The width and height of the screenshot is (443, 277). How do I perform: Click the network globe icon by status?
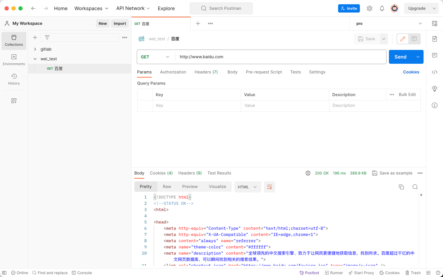tap(308, 173)
